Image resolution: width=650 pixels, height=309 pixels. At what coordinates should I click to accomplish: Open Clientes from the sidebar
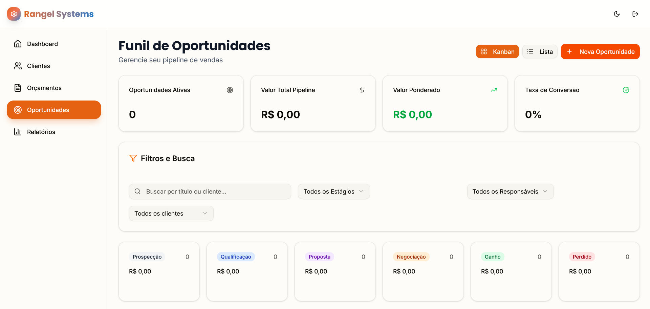coord(38,66)
